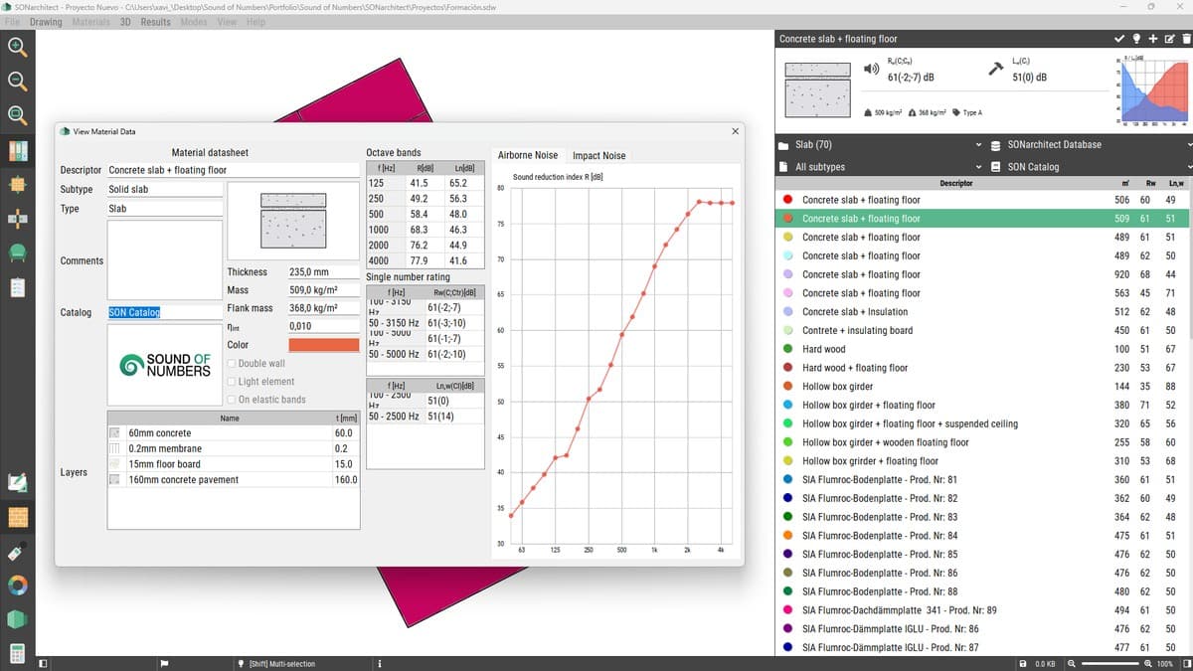The width and height of the screenshot is (1193, 671).
Task: Click the info icon in status bar
Action: 380,663
